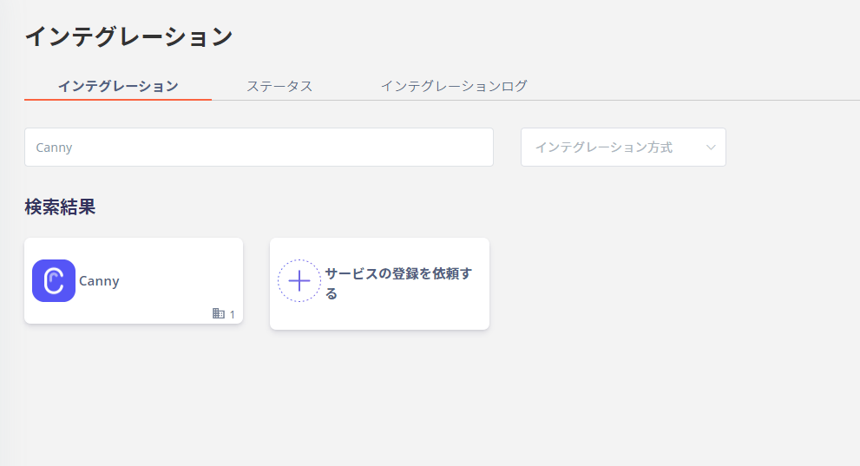Select the インテグレーション tab
860x466 pixels.
(118, 86)
